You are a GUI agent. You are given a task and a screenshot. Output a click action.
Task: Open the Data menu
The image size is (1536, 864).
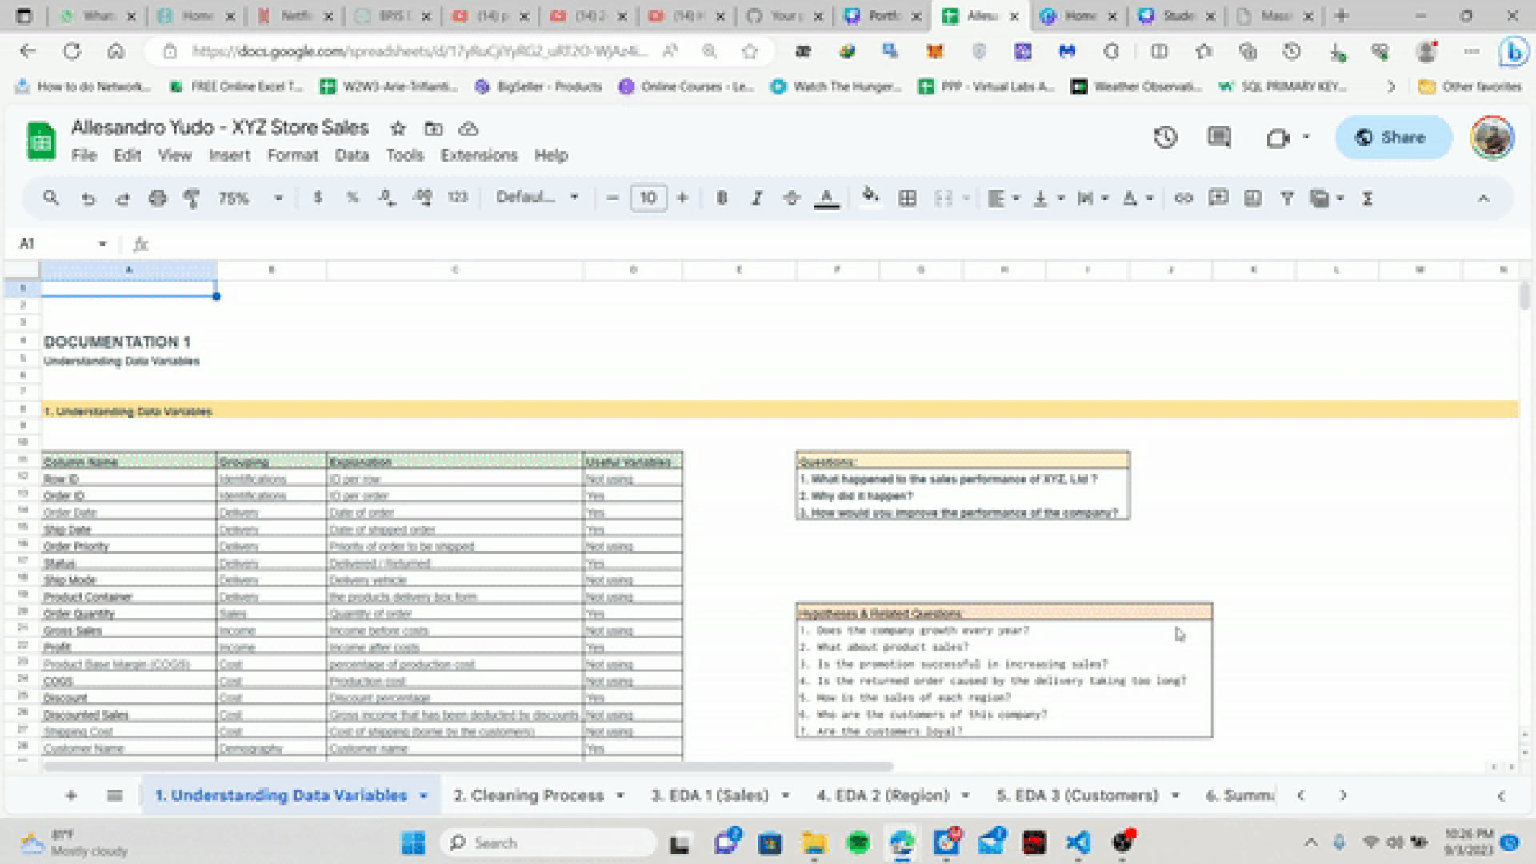click(351, 155)
